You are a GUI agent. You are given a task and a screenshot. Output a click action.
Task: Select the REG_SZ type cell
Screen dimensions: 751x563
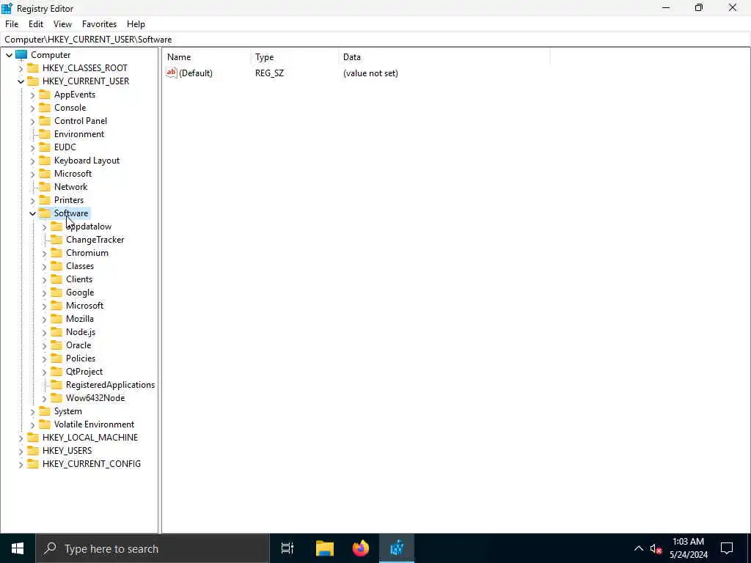tap(269, 73)
